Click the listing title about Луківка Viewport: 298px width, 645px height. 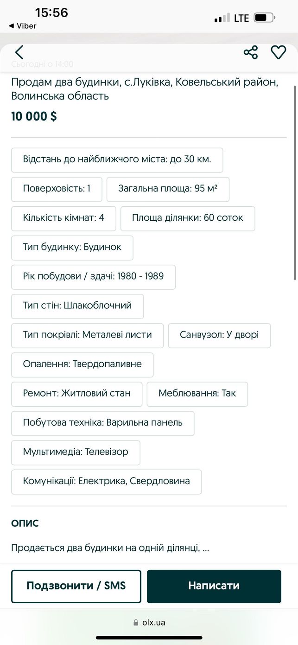pos(145,89)
